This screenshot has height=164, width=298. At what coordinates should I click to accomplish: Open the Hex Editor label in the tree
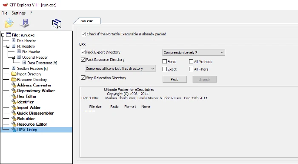tap(27, 96)
